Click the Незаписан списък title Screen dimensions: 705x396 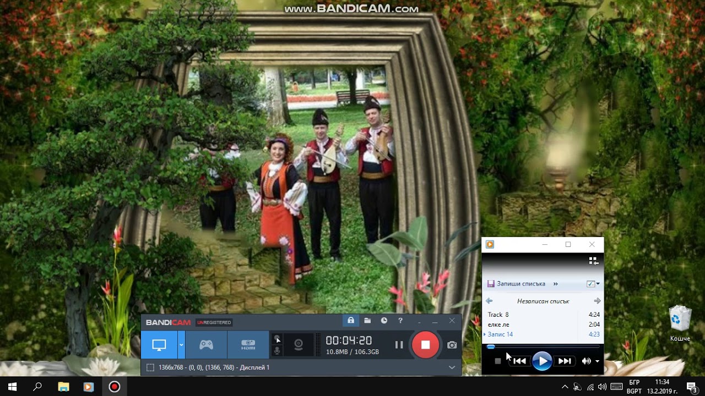[x=543, y=301]
